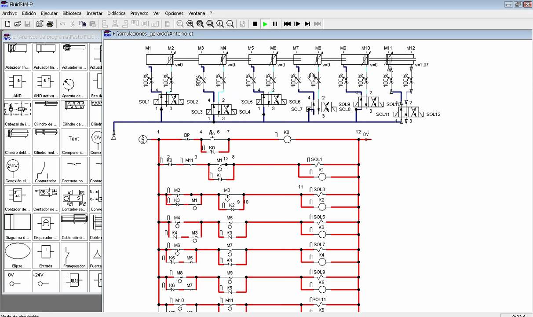
Task: Select the Contador ne... component
Action: (46, 199)
